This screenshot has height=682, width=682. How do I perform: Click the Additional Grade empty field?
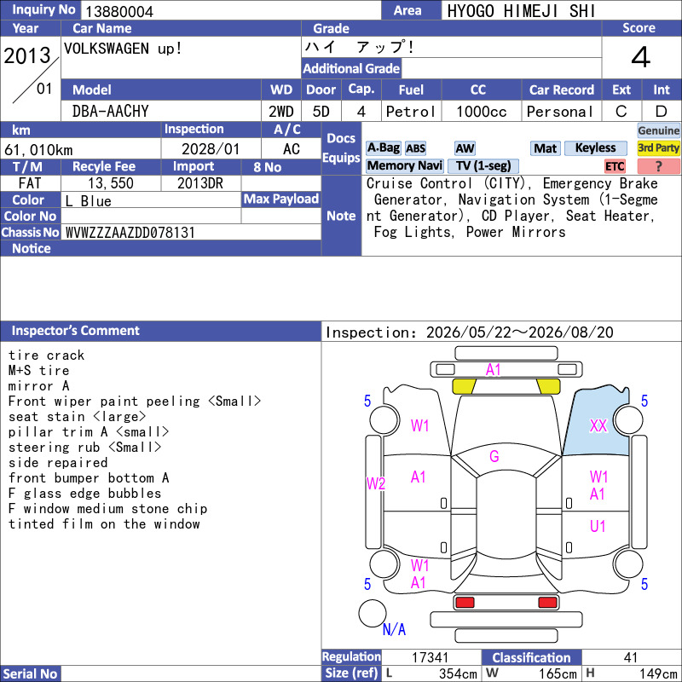coord(501,69)
